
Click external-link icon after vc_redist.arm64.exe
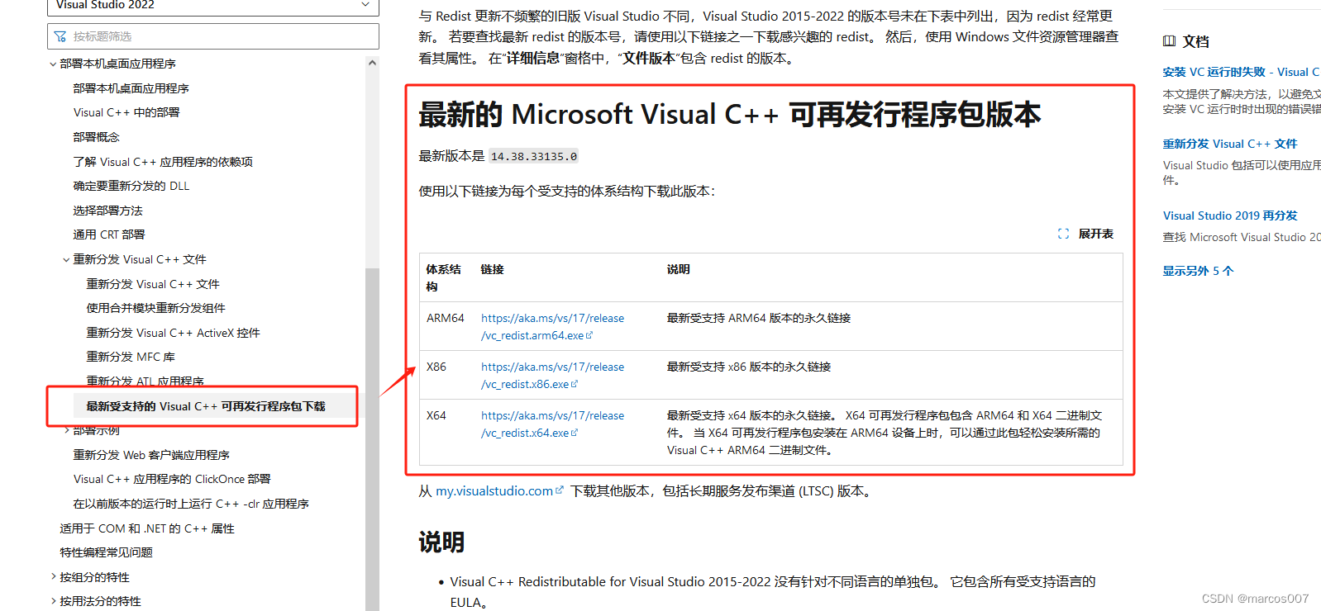click(589, 335)
